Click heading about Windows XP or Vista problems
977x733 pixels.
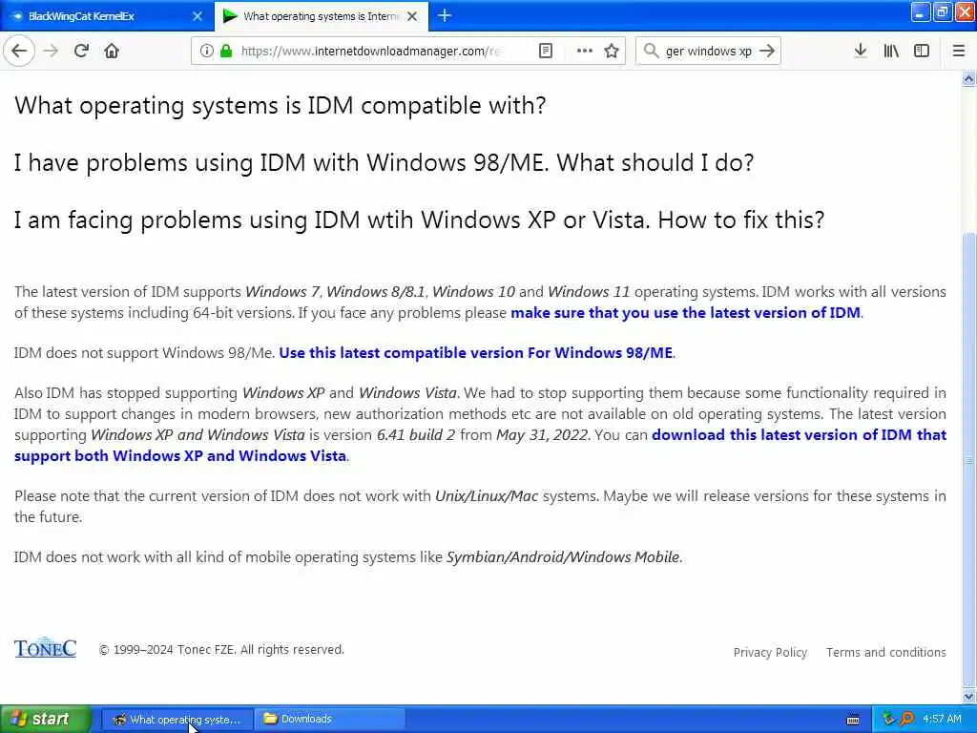click(x=420, y=220)
